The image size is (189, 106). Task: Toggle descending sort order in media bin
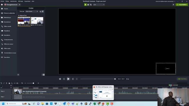[x=43, y=11]
